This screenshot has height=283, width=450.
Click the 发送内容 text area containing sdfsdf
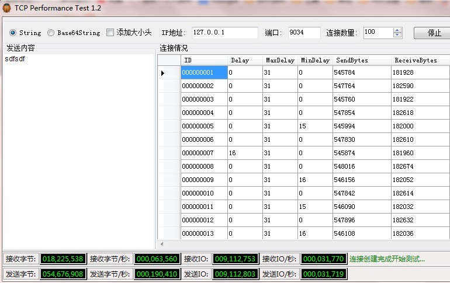79,151
